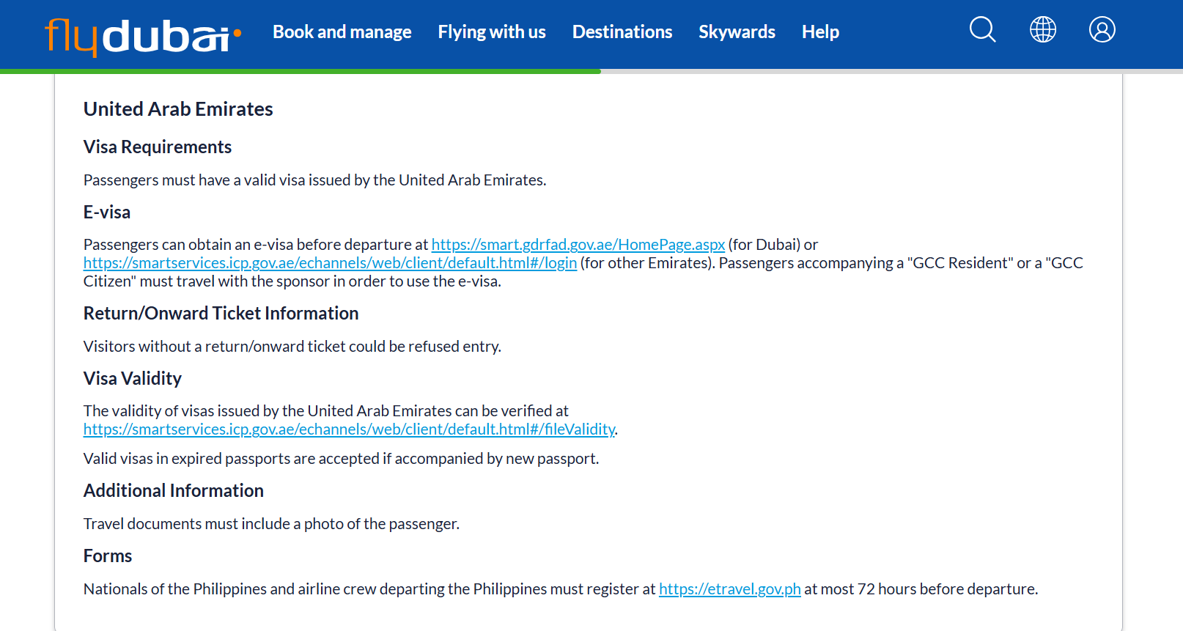The image size is (1183, 631).
Task: Open the globe language selector icon
Action: tap(1042, 29)
